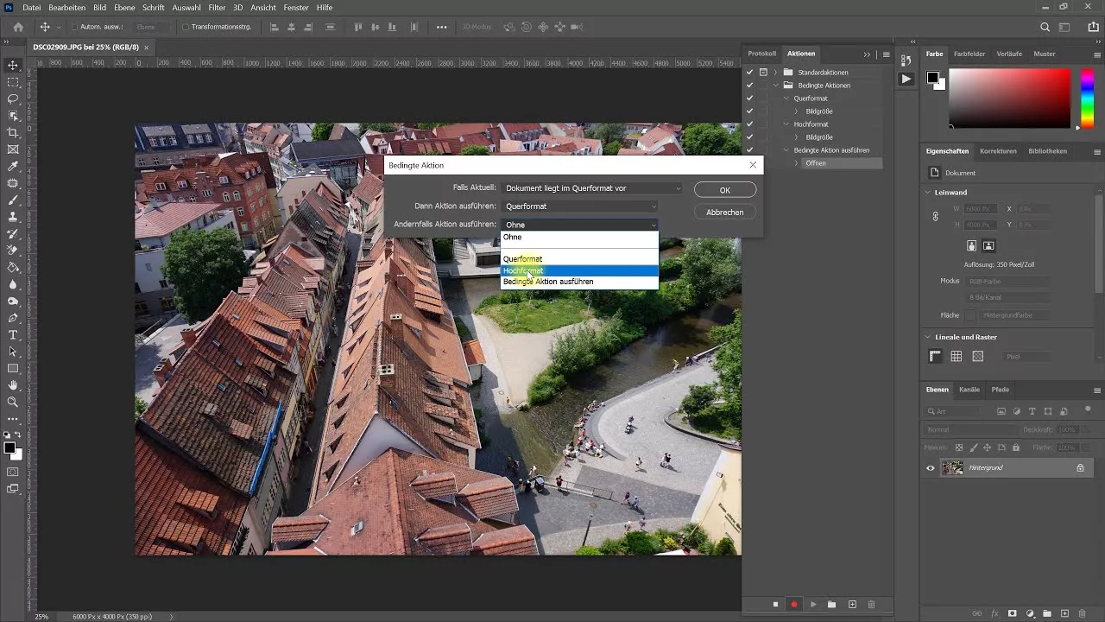The image size is (1105, 622).
Task: Select the Crop tool
Action: 12,132
